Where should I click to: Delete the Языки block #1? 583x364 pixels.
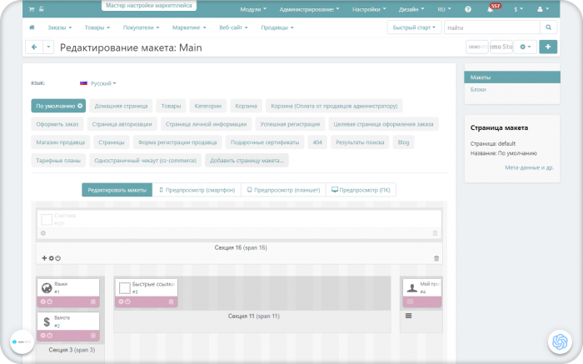point(93,302)
